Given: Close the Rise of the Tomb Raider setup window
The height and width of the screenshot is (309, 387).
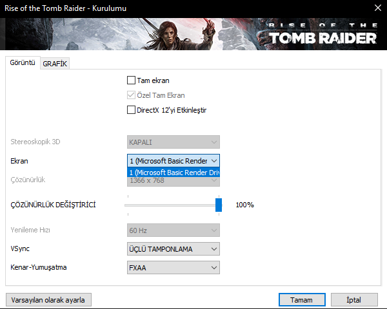Looking at the screenshot, I should [378, 8].
